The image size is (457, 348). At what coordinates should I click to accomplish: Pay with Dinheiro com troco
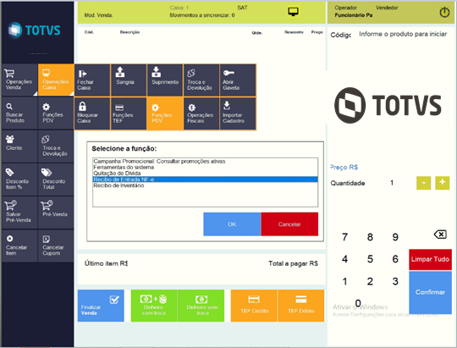coord(154,306)
